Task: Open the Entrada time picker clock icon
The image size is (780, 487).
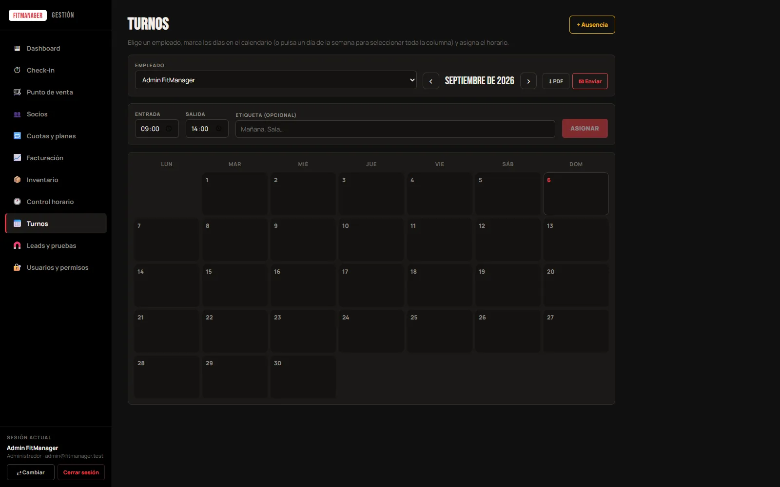Action: (169, 129)
